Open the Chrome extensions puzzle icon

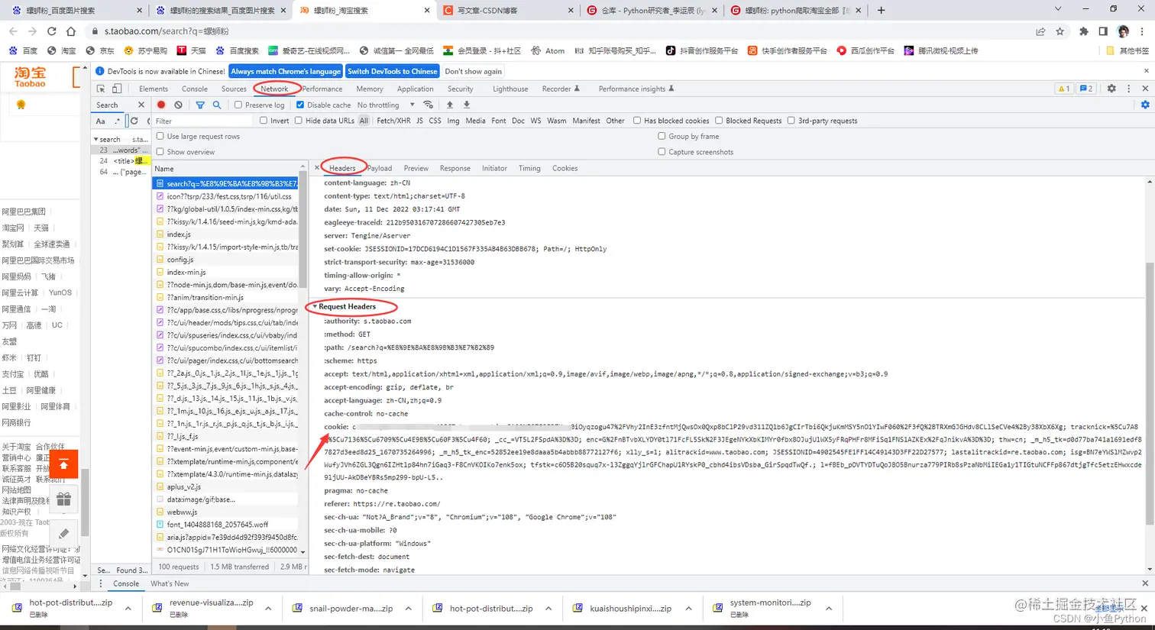pos(1083,31)
